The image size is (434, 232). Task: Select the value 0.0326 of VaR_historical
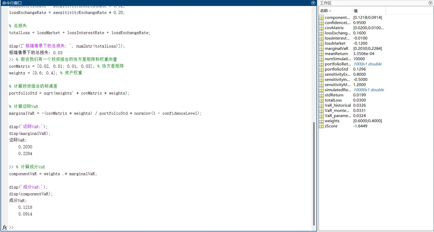[x=360, y=105]
